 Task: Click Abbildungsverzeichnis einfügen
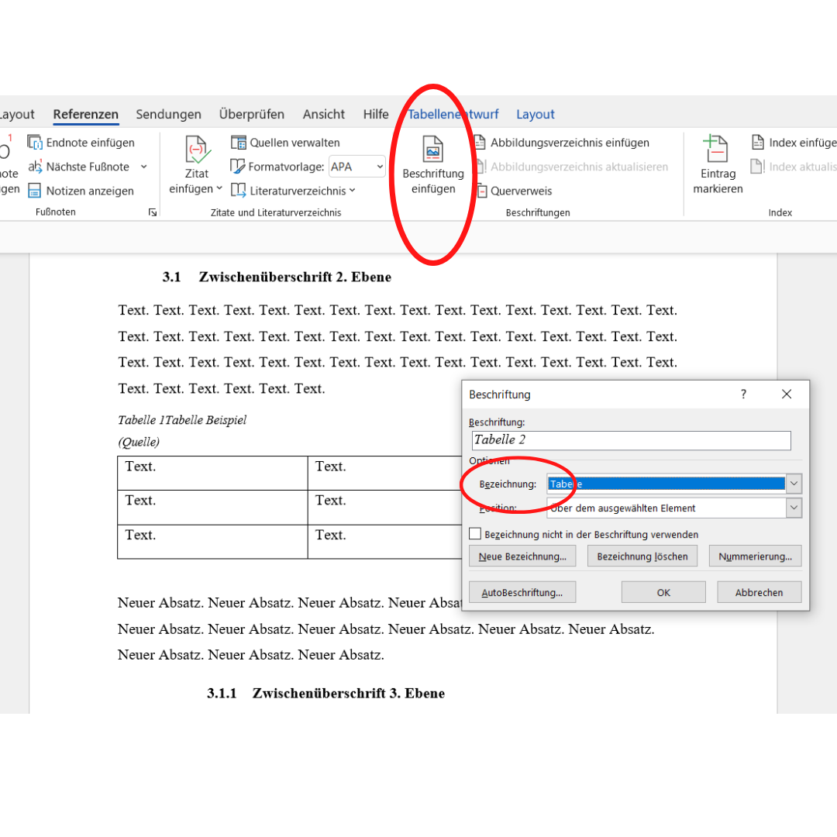click(562, 143)
